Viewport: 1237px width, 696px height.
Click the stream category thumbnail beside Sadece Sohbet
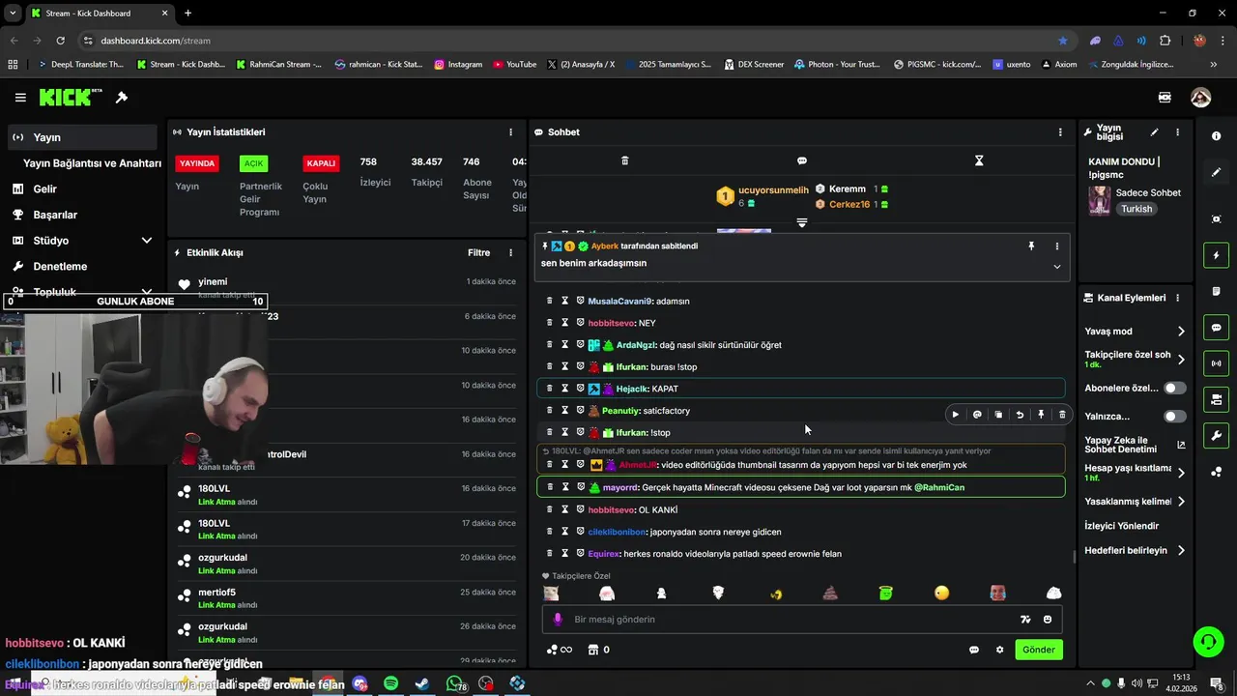tap(1099, 200)
